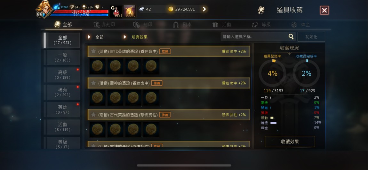Click the 初始化 reset button
The image size is (368, 170).
(311, 37)
